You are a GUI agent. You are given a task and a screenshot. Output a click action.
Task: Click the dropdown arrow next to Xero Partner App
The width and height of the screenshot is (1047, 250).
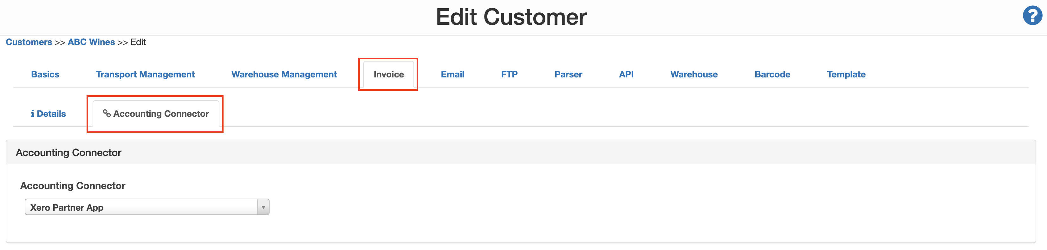pyautogui.click(x=263, y=207)
